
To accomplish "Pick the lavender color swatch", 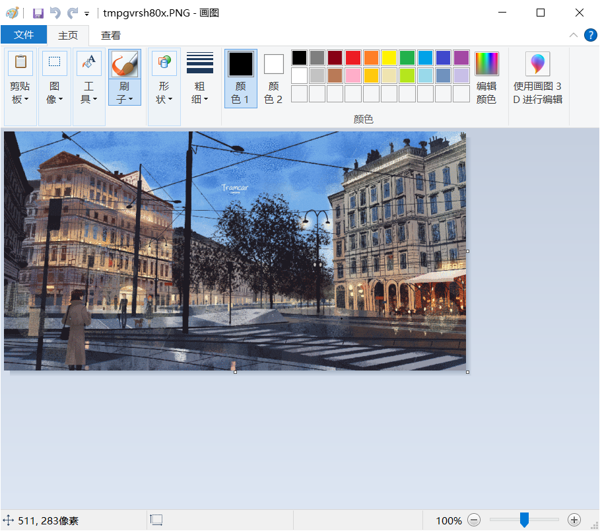I will click(x=461, y=76).
